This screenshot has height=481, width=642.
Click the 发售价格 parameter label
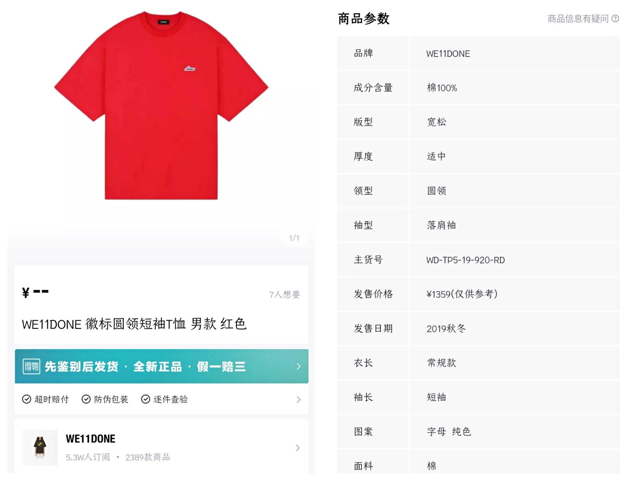point(373,294)
